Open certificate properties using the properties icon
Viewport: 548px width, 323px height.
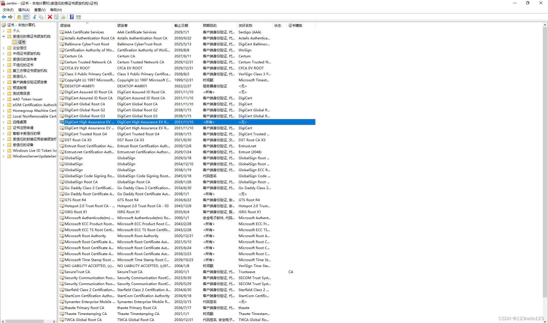pos(57,17)
